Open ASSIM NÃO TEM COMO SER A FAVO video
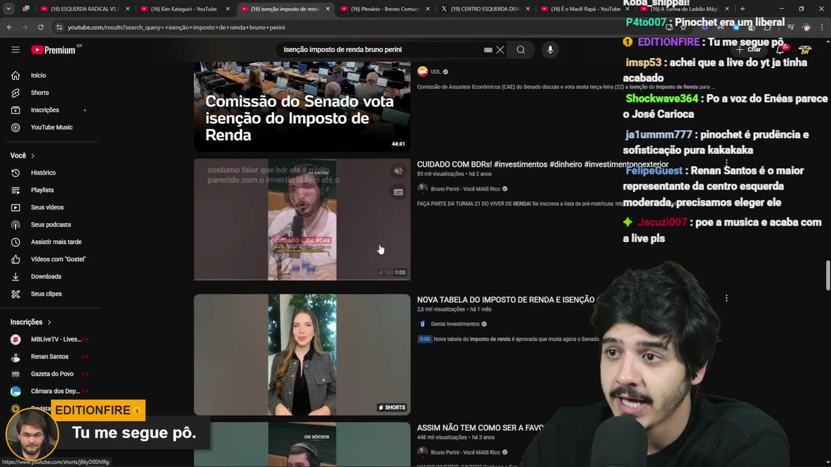This screenshot has height=467, width=831. pos(480,428)
